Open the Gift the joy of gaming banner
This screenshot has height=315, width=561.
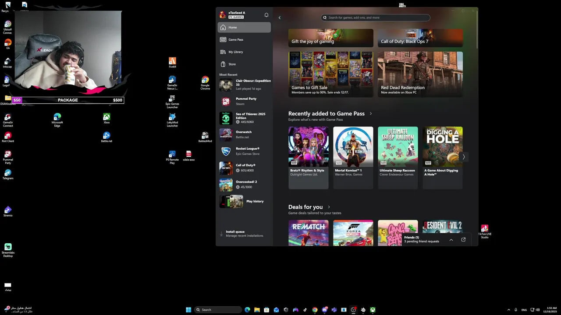point(331,38)
